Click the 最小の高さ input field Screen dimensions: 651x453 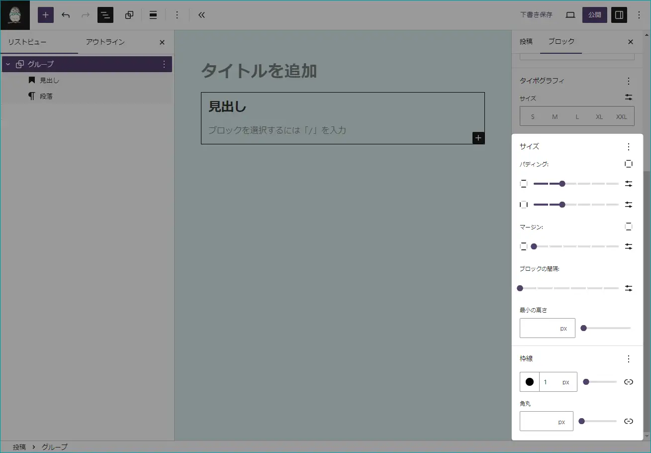click(x=539, y=329)
